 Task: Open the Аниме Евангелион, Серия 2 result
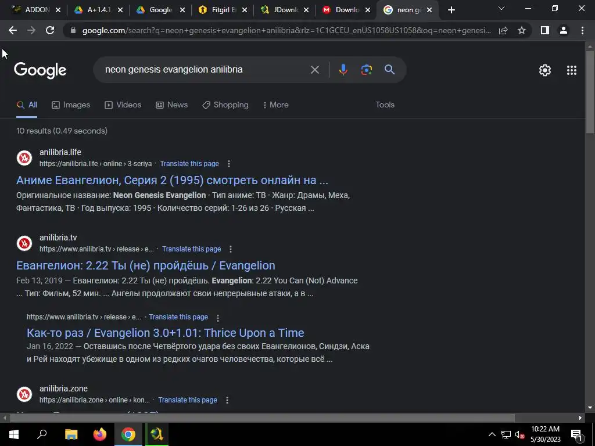[x=172, y=180]
